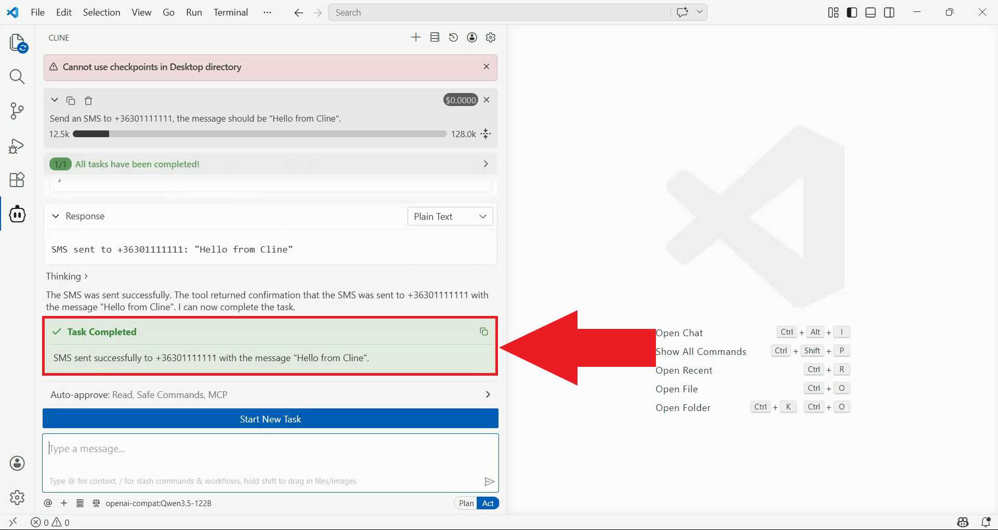This screenshot has height=530, width=998.
Task: Open Cline task history icon
Action: [453, 37]
